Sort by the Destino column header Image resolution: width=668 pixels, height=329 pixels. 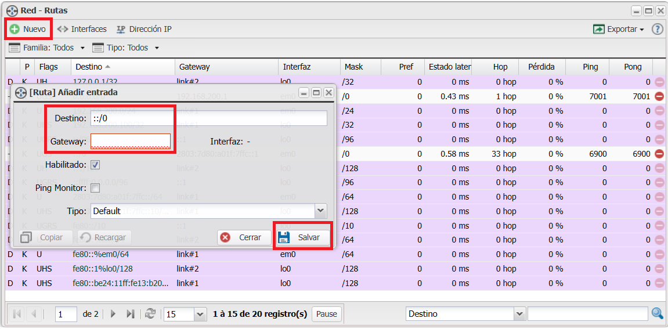(89, 67)
